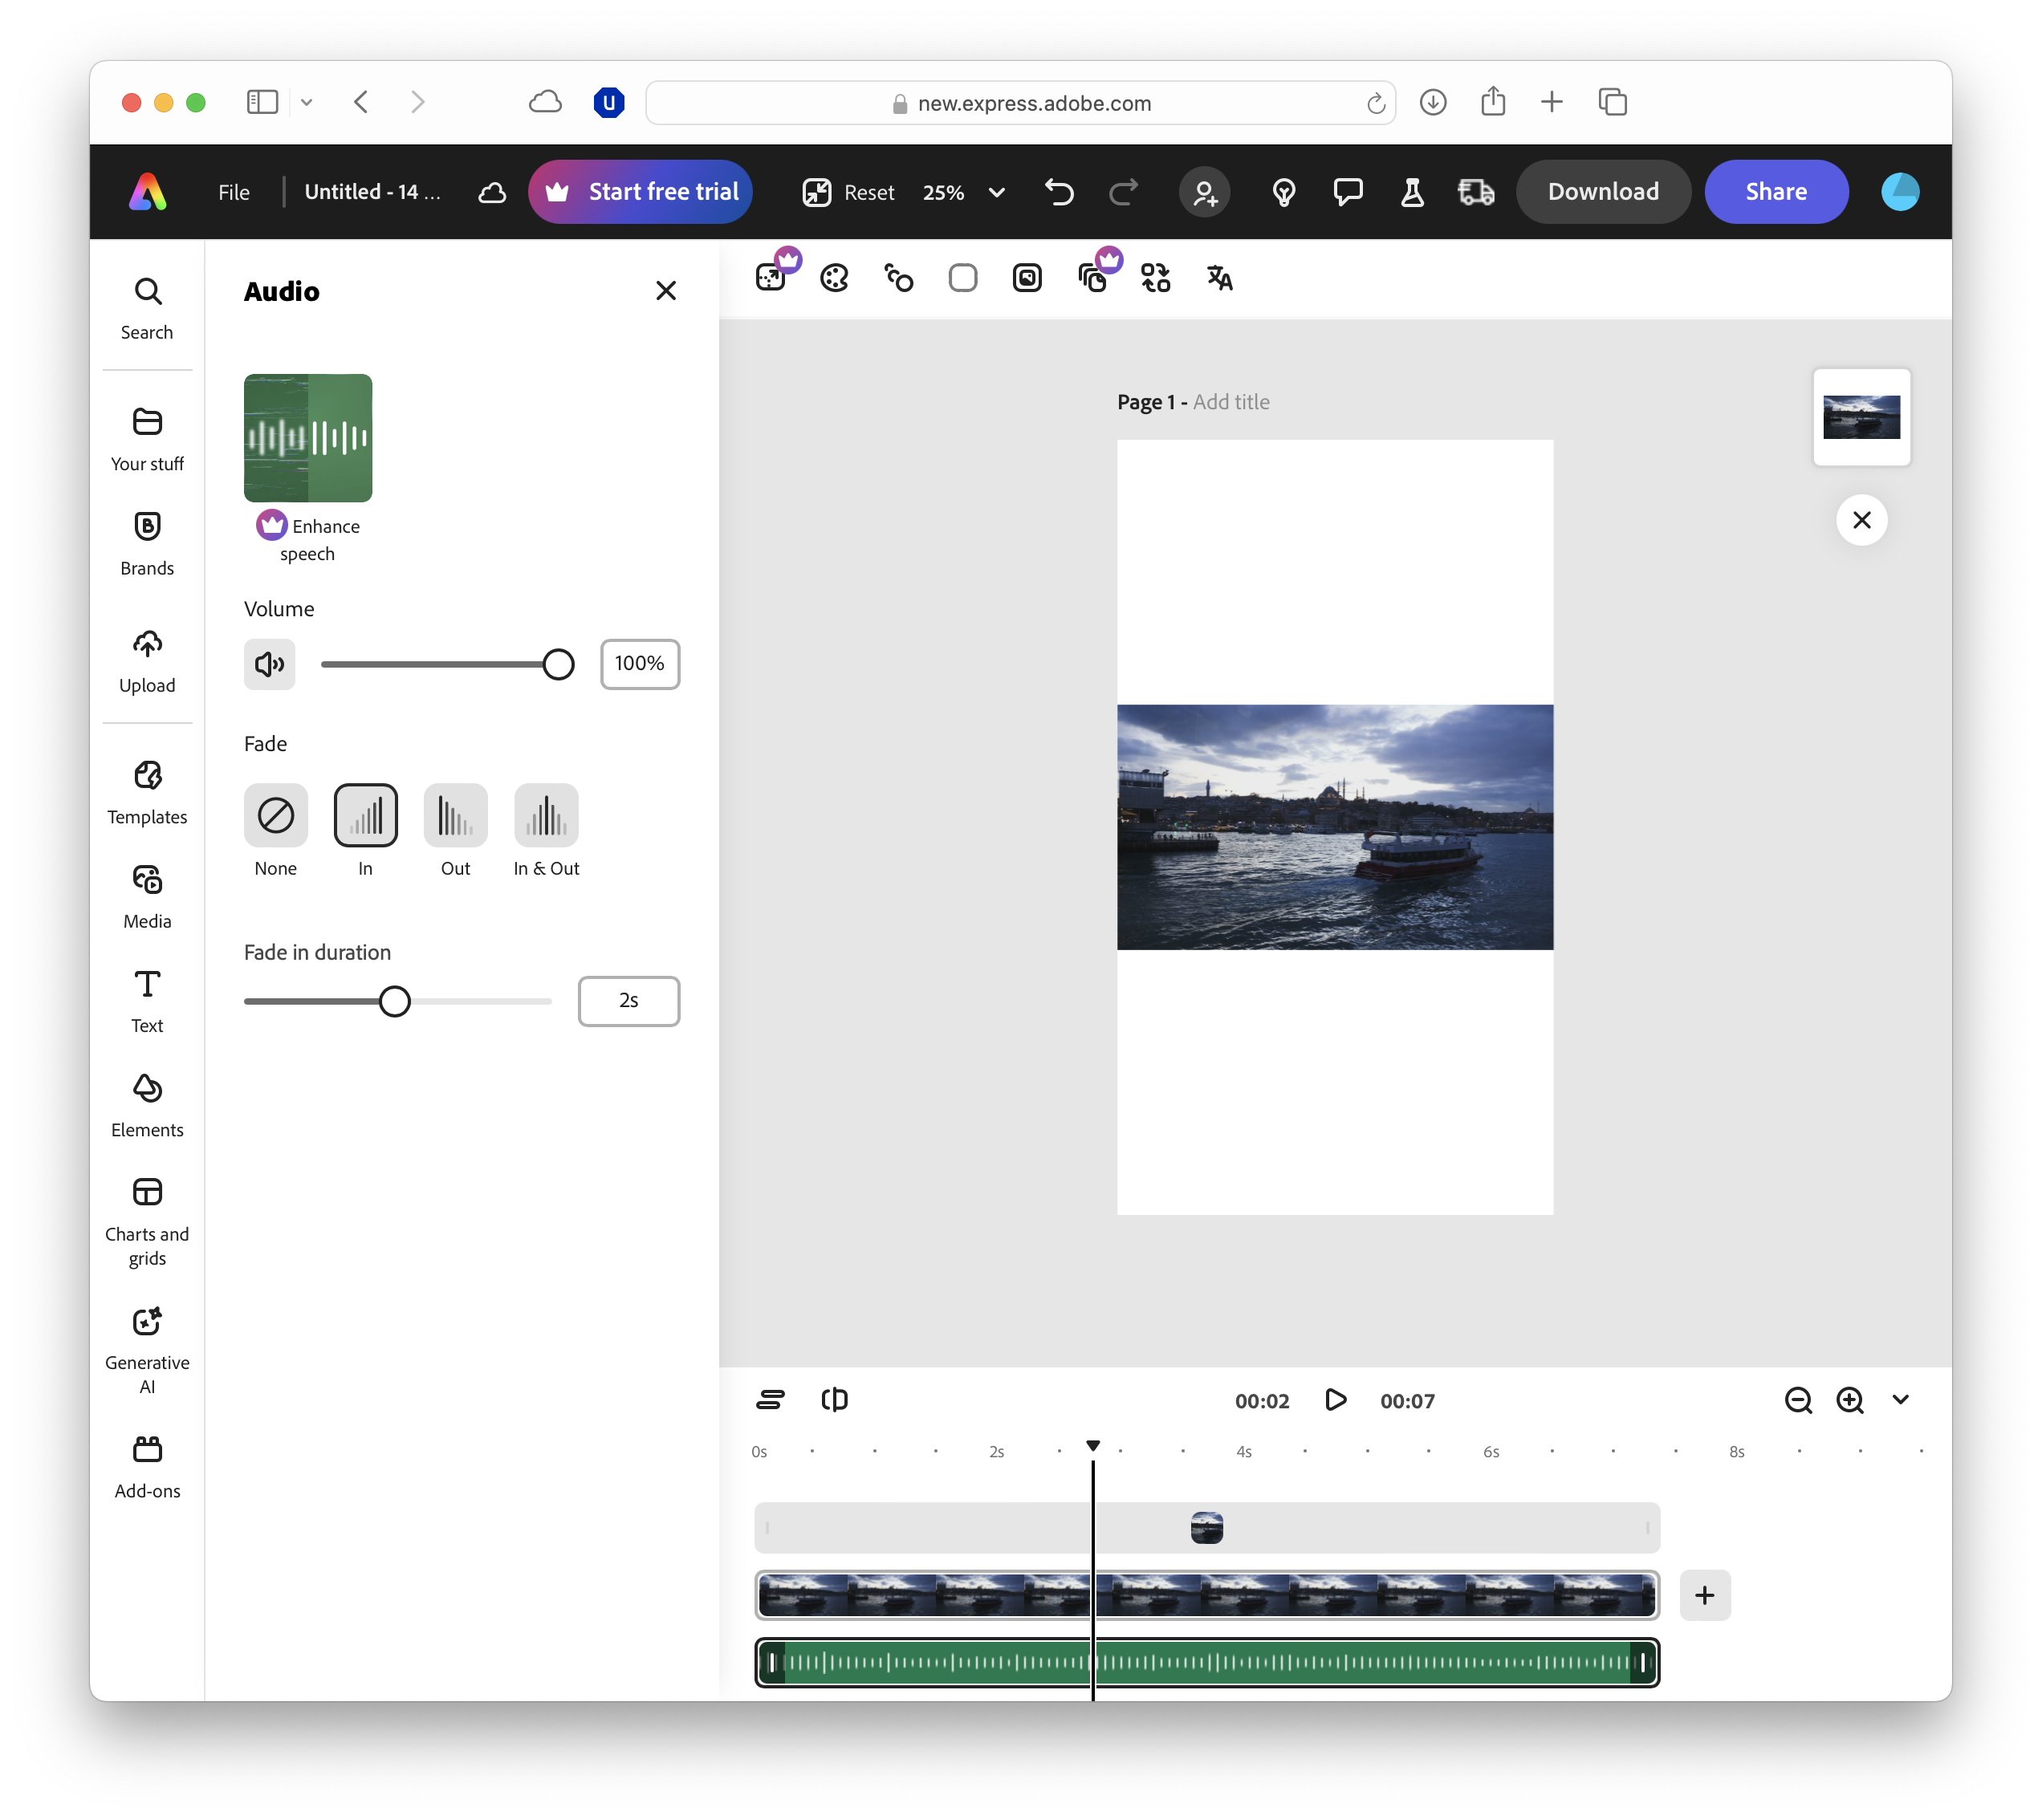
Task: Click the Fade in duration slider handle
Action: [395, 1001]
